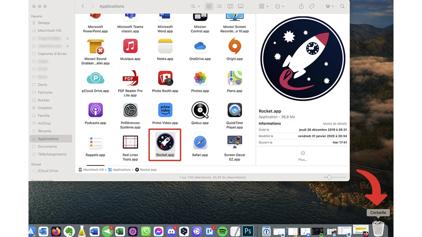
Task: Select Notes.app icon
Action: (x=165, y=46)
